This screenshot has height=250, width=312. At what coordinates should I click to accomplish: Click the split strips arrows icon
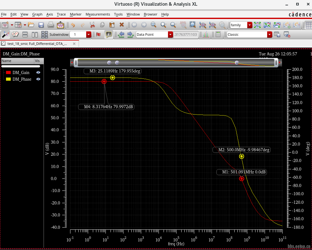(257, 25)
